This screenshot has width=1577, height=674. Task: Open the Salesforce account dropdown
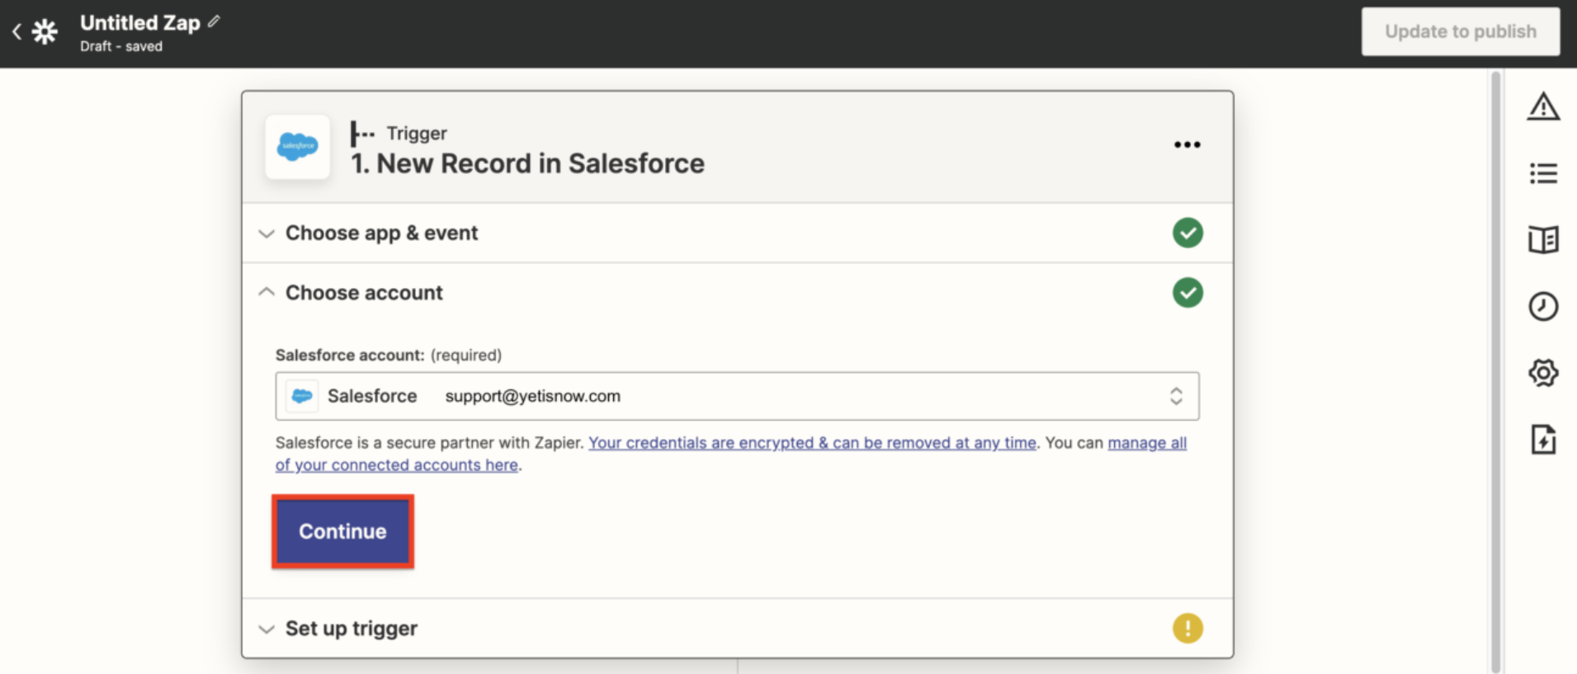click(x=737, y=396)
